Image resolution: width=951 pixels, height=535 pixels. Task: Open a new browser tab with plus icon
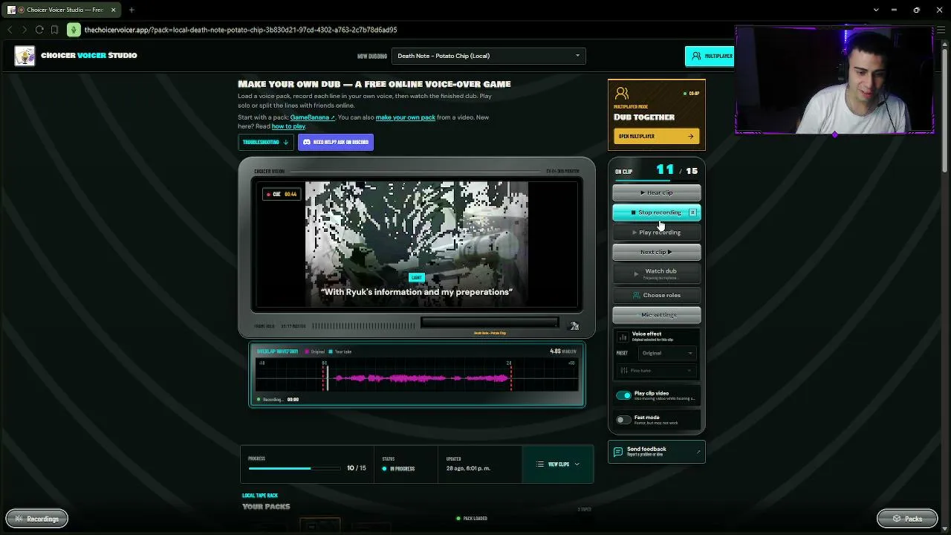coord(132,10)
